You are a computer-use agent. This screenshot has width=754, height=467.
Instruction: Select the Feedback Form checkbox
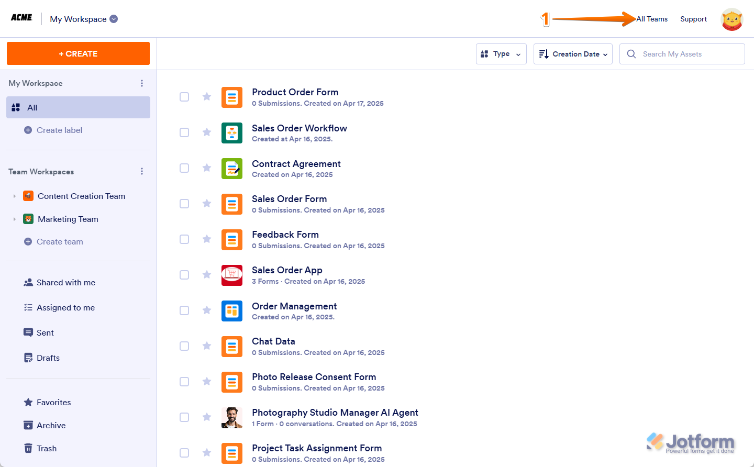(184, 239)
